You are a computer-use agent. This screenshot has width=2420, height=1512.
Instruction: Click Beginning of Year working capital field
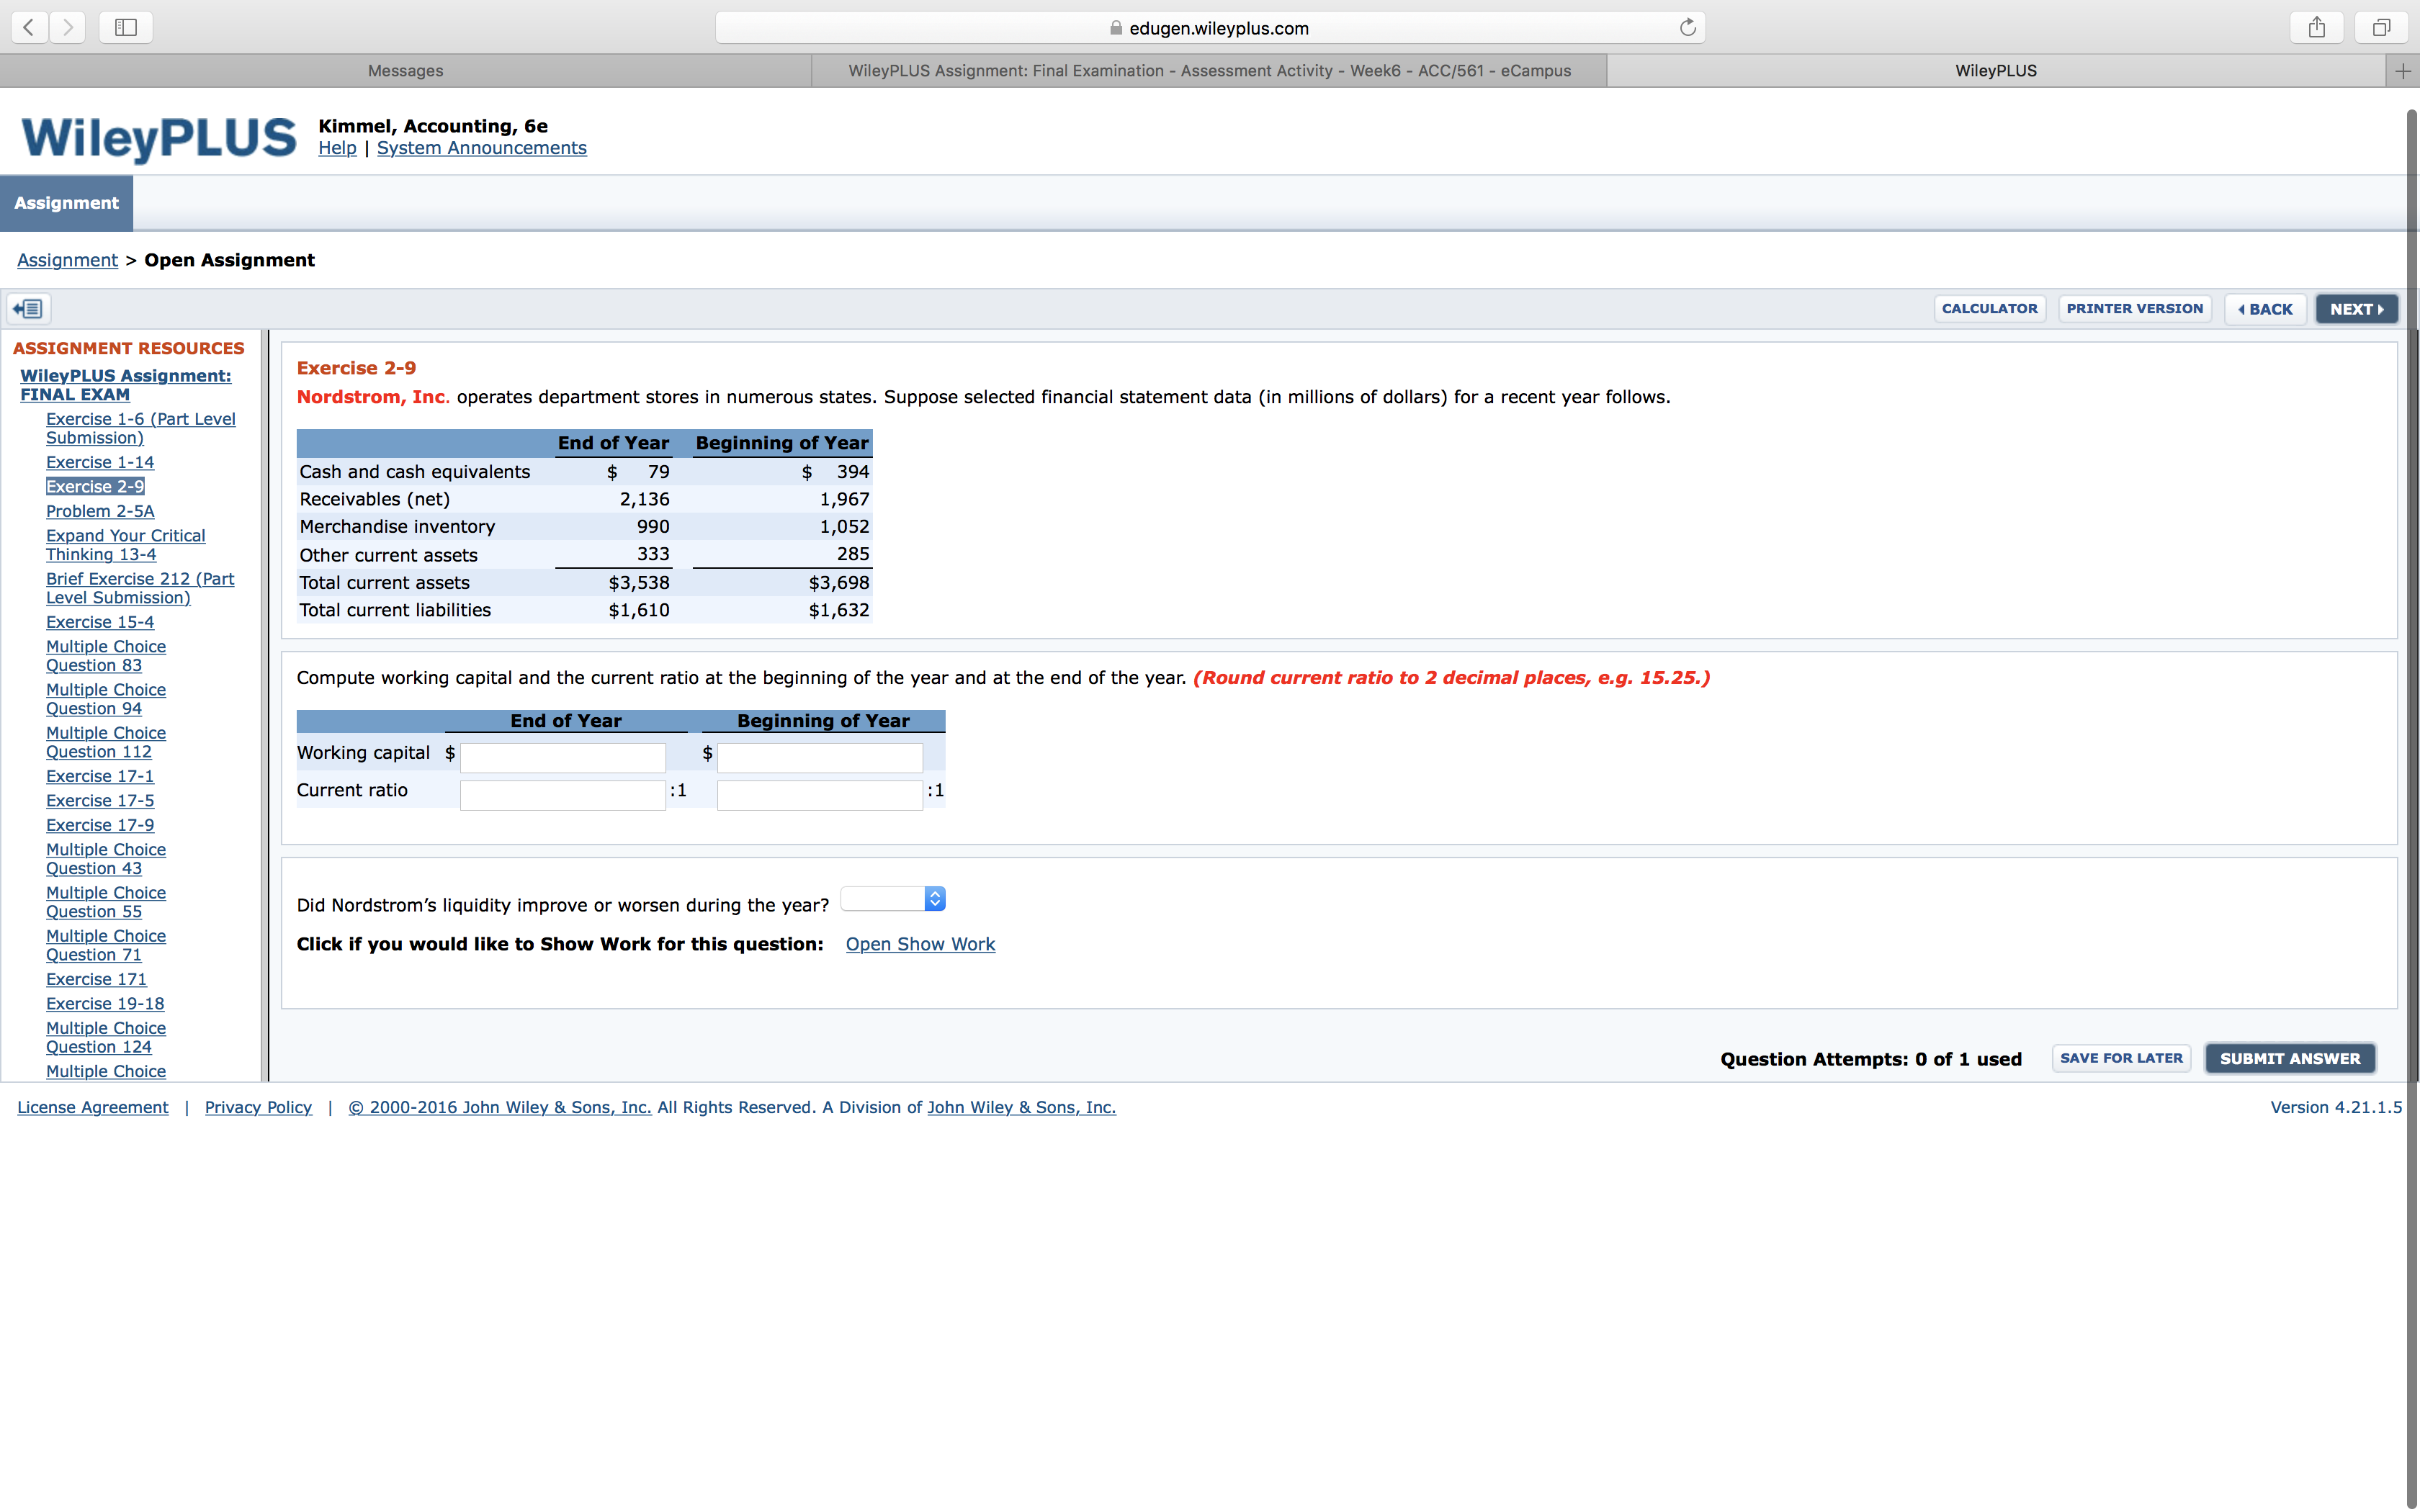coord(820,757)
